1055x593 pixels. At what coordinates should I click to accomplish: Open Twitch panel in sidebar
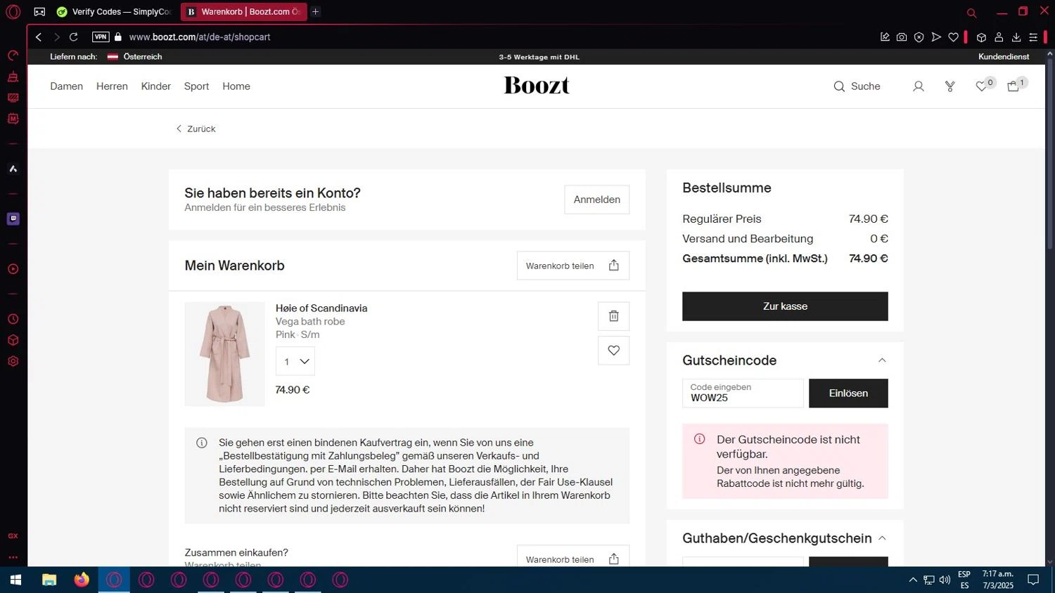(x=13, y=219)
